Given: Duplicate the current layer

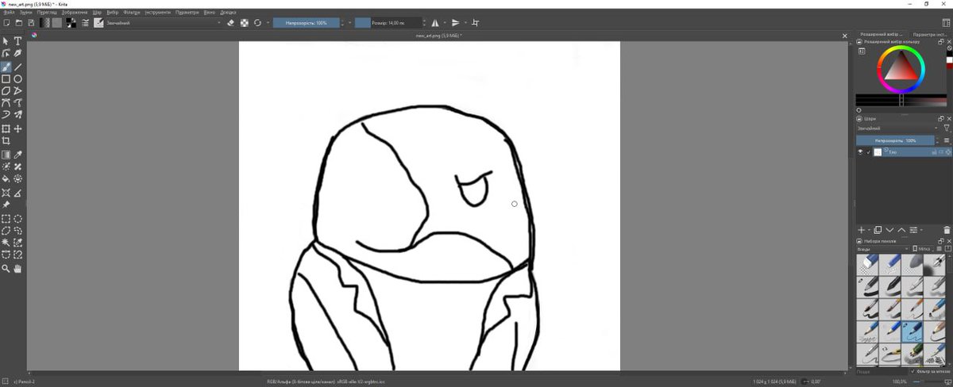Looking at the screenshot, I should (878, 230).
